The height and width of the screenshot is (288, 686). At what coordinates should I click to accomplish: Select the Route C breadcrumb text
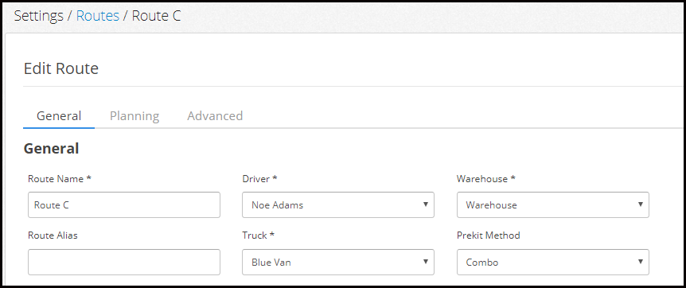click(x=156, y=16)
